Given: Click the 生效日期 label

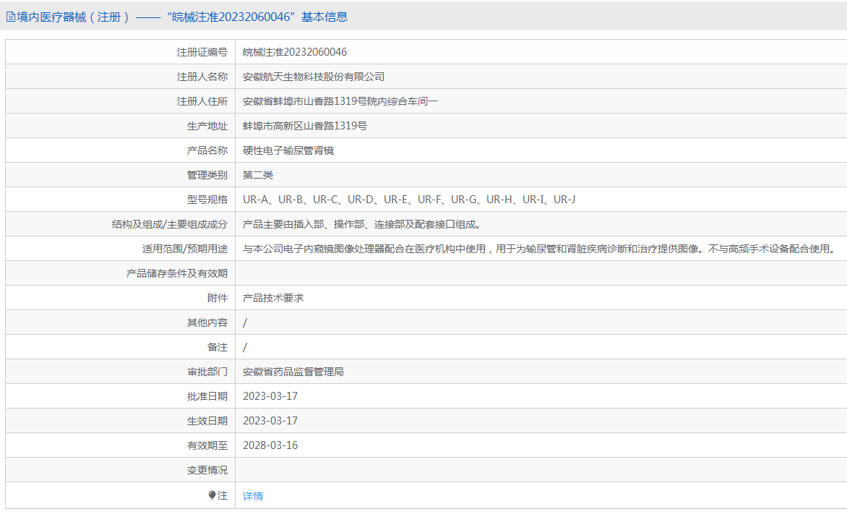Looking at the screenshot, I should tap(207, 421).
